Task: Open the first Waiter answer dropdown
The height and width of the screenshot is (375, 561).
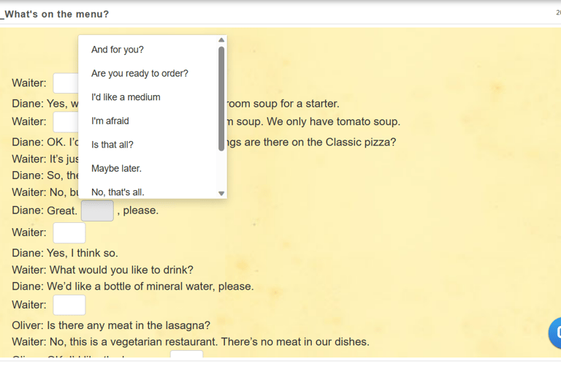Action: point(66,83)
